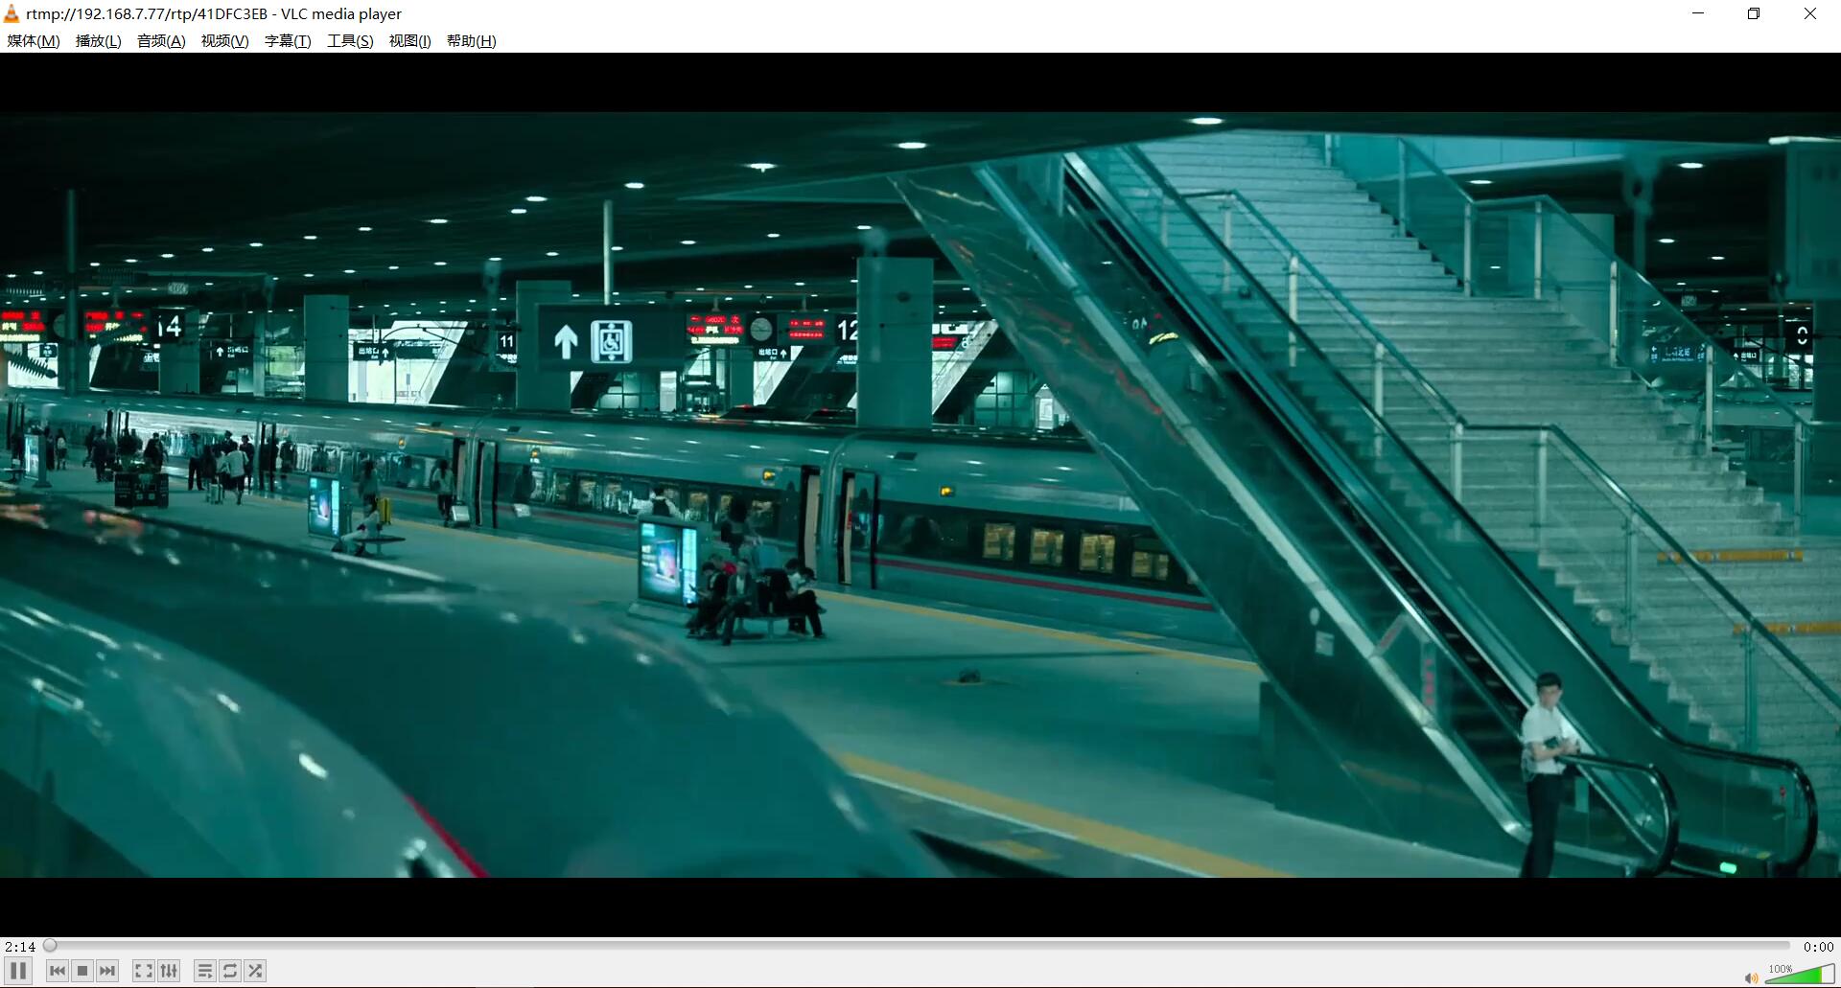Screen dimensions: 1841x988
Task: Click the elapsed time display 2:14
Action: [21, 945]
